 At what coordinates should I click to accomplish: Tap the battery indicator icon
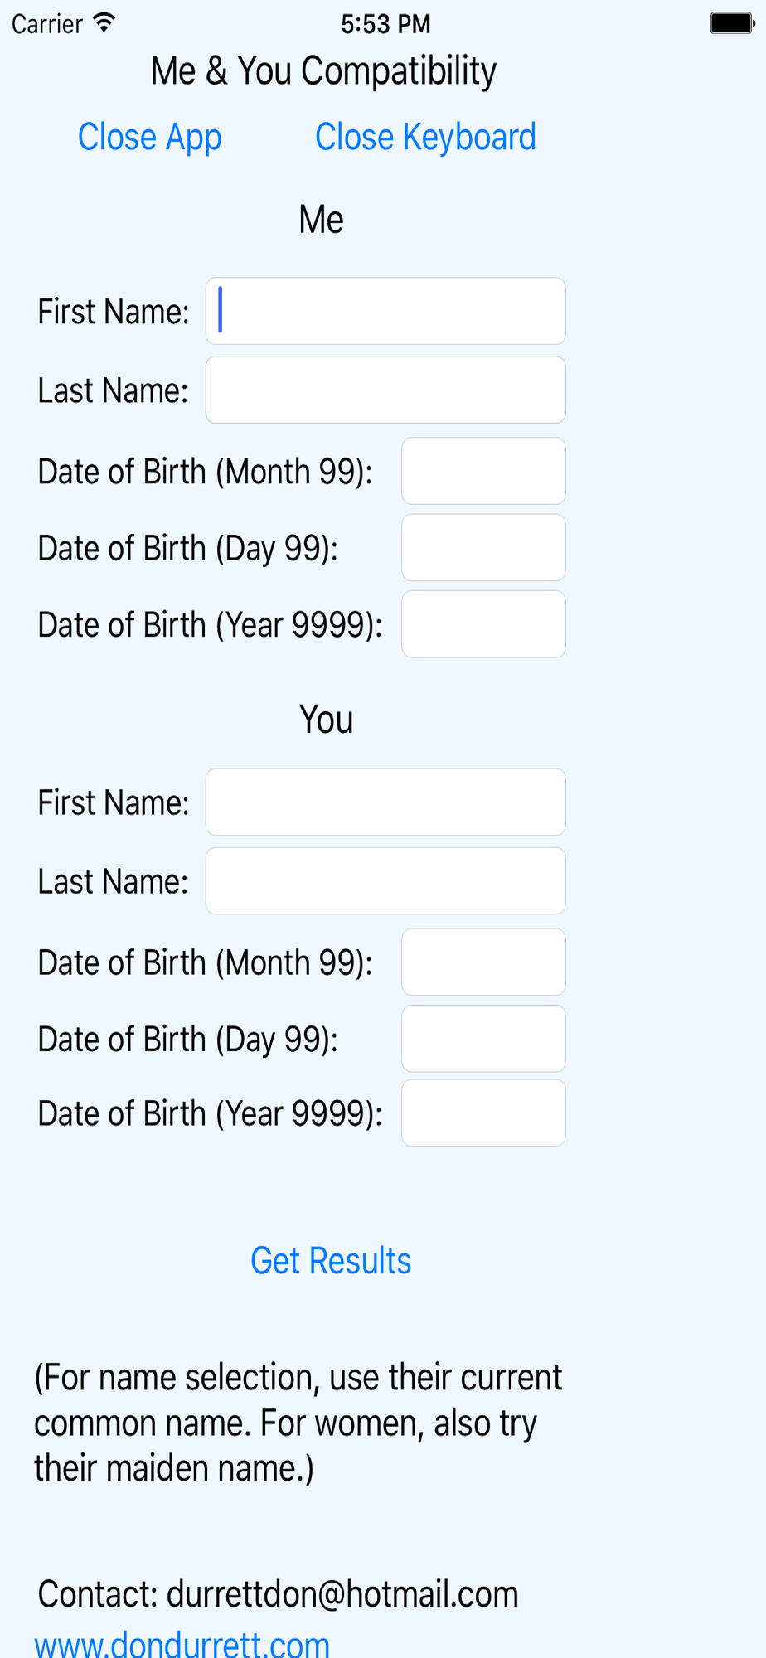tap(731, 23)
